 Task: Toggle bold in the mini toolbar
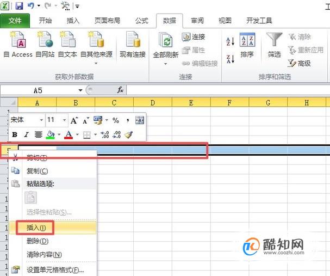coord(15,134)
